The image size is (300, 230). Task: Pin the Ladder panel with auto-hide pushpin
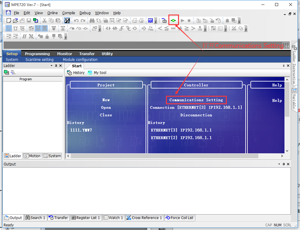click(56, 66)
